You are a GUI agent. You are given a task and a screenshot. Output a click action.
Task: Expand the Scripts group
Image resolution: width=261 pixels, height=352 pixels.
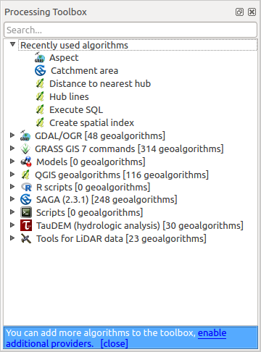(12, 212)
